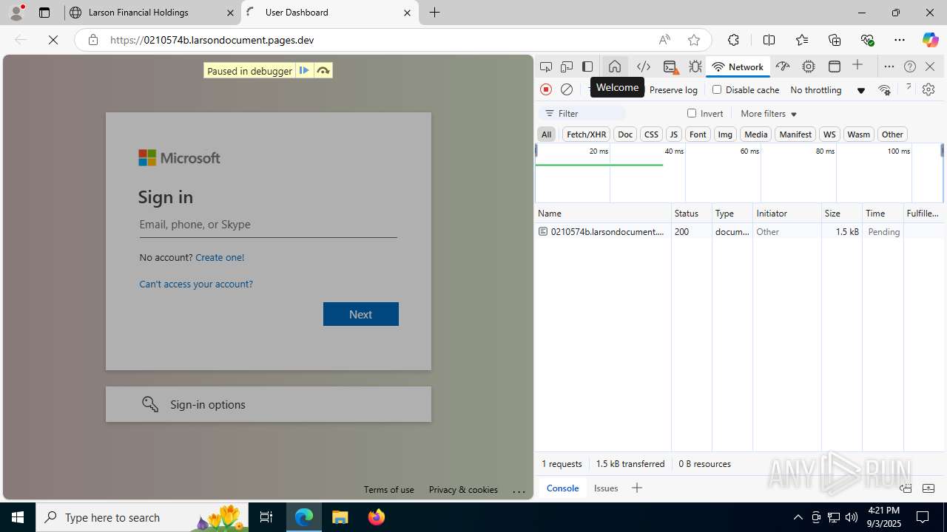Viewport: 947px width, 532px height.
Task: Stop recording network log
Action: [x=546, y=89]
